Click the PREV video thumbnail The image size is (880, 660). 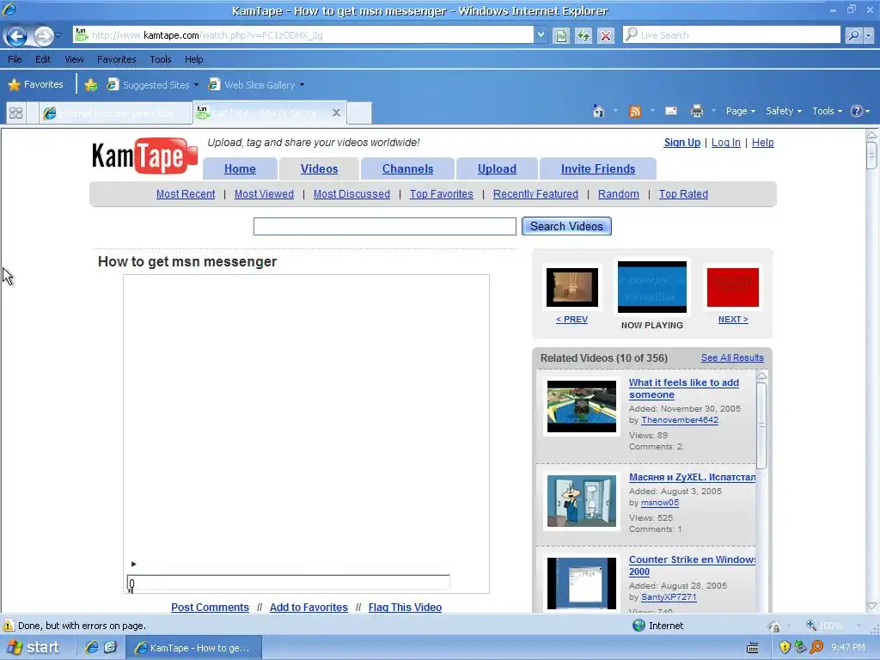pyautogui.click(x=571, y=287)
